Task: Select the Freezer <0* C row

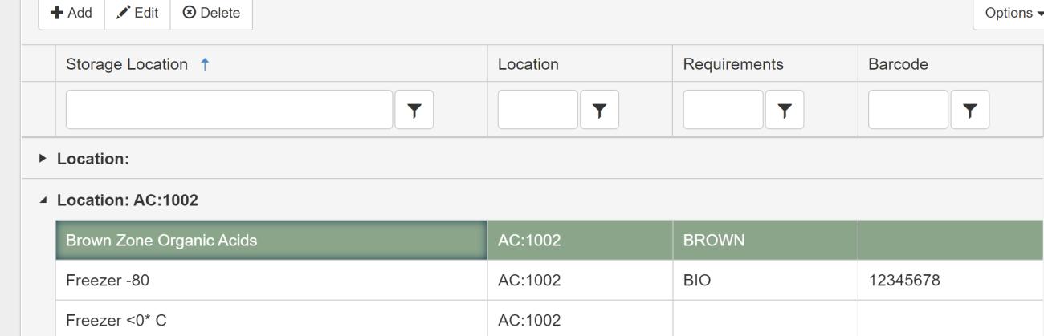Action: tap(271, 320)
